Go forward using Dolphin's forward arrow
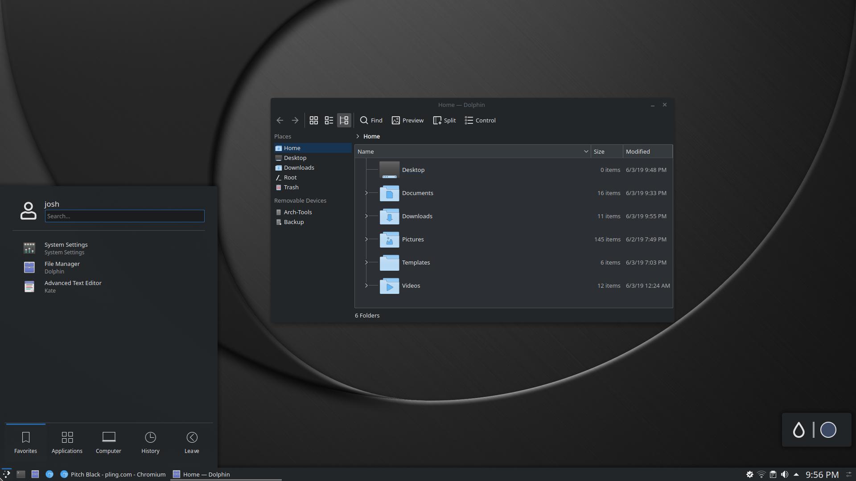 coord(295,120)
